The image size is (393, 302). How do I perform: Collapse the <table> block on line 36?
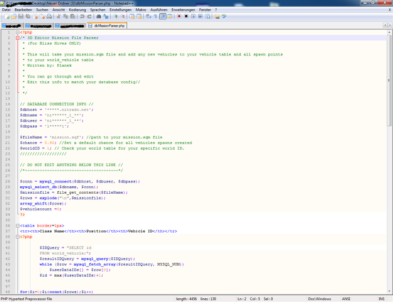[x=18, y=226]
